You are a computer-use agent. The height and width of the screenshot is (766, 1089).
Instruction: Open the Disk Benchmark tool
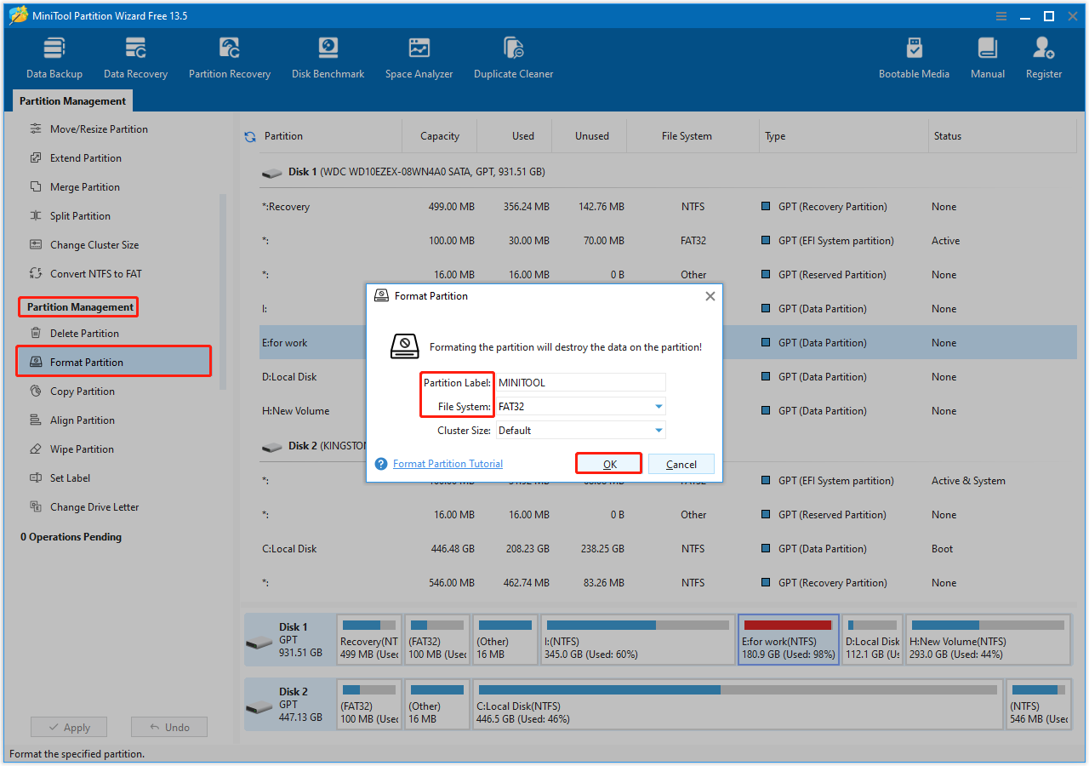click(x=328, y=55)
